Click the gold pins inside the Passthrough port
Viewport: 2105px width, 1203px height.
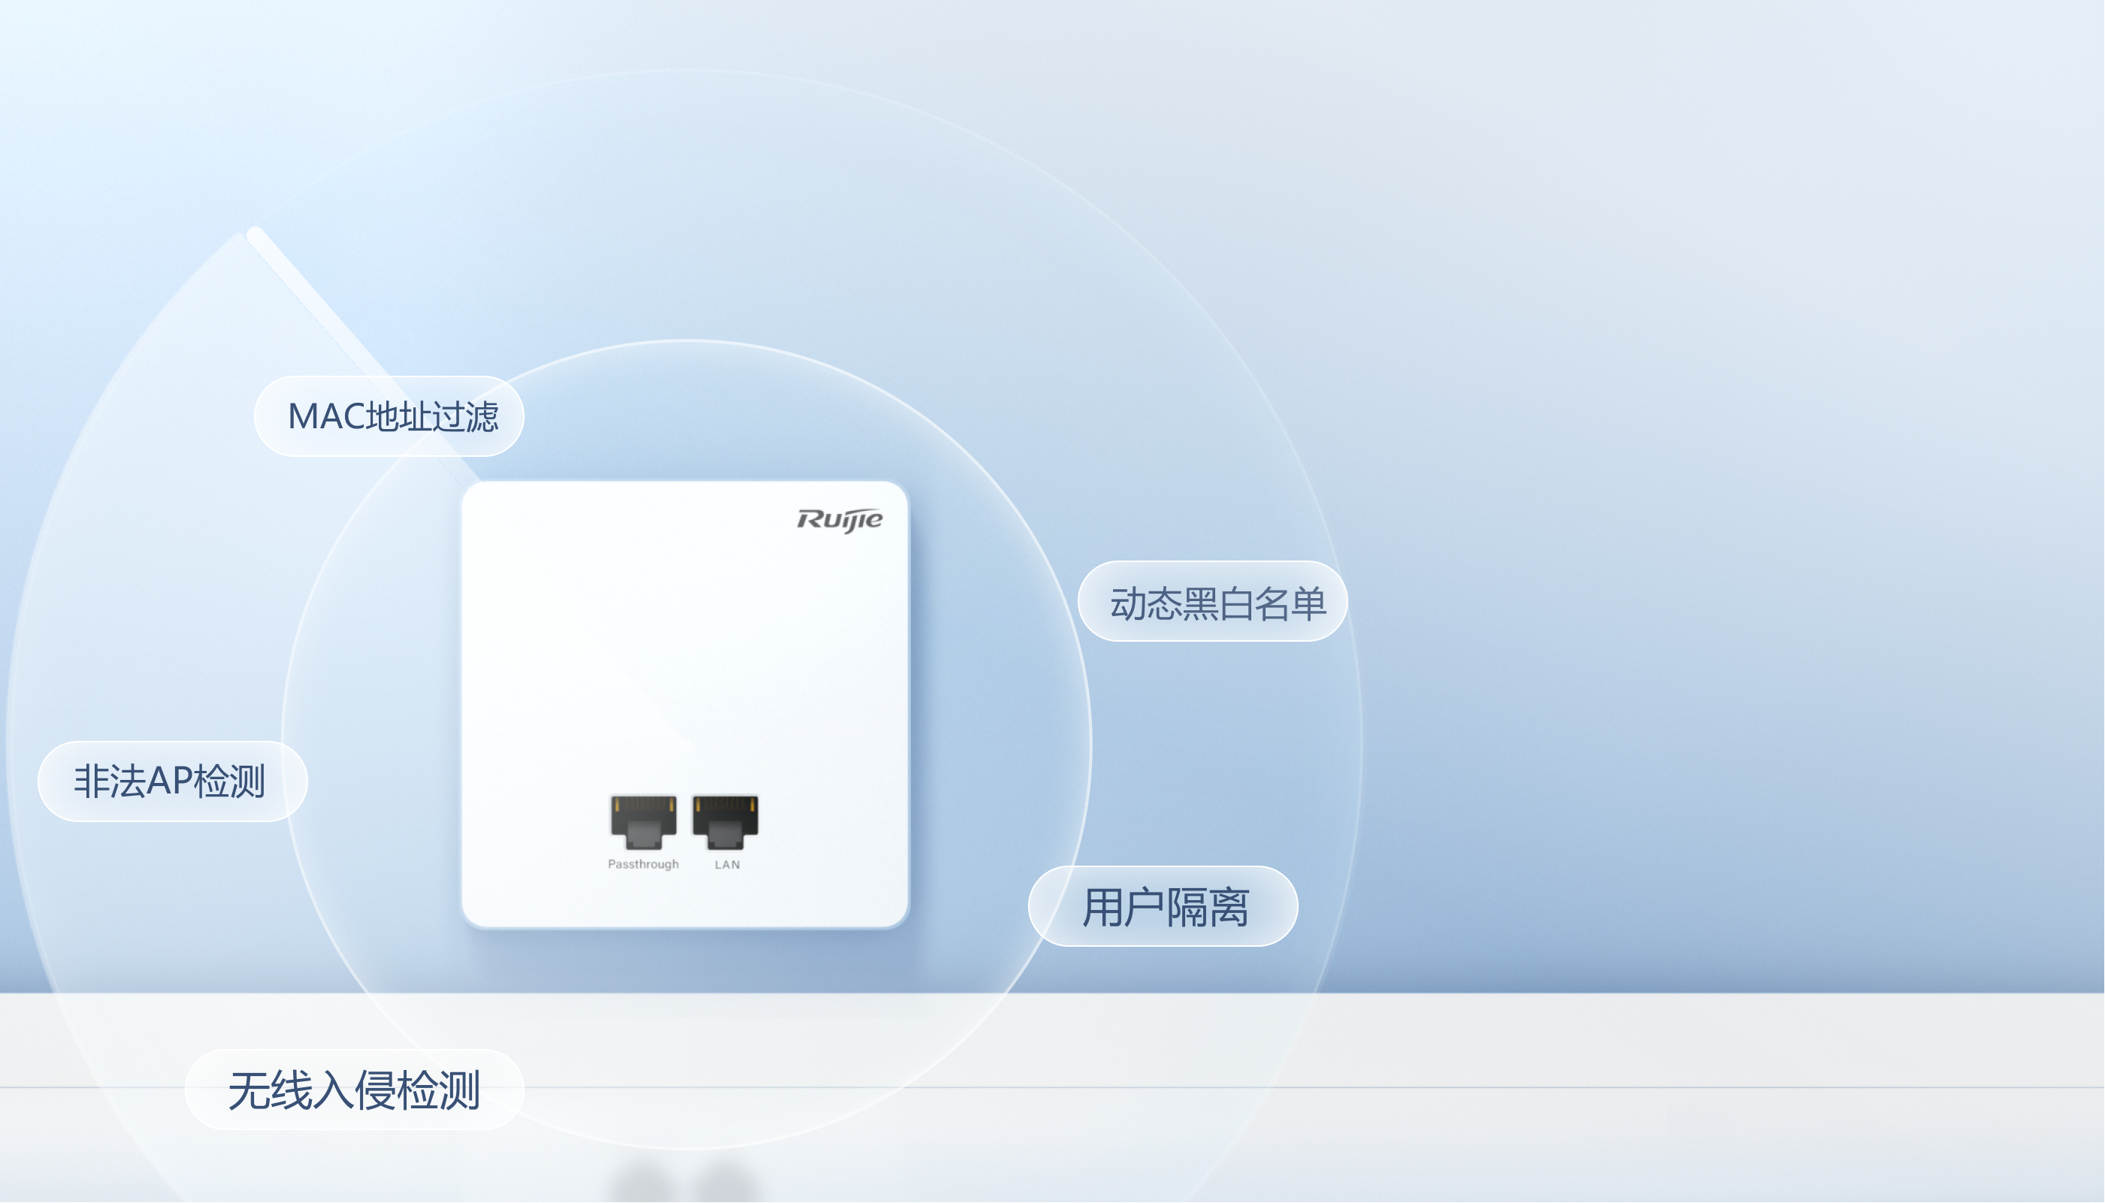click(643, 804)
